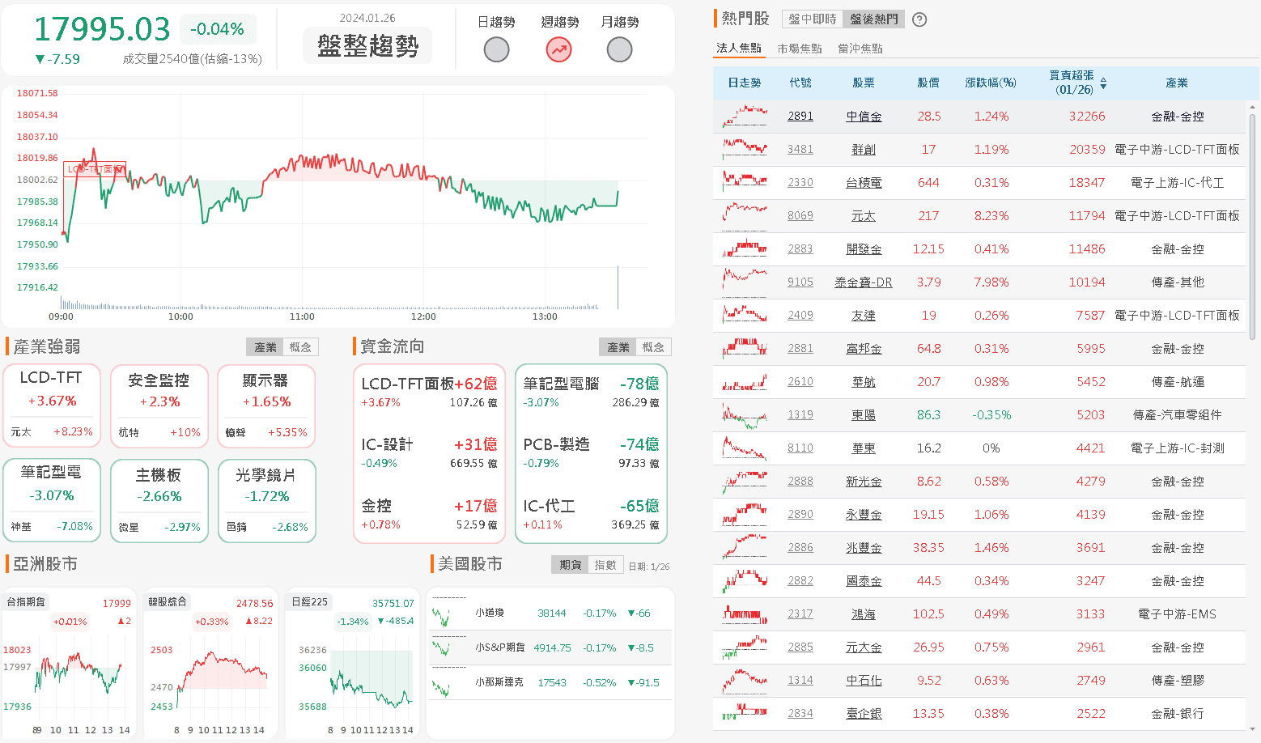Screen dimensions: 1261x743
Task: Click the 月趨勢 trend indicator circle
Action: click(x=619, y=49)
